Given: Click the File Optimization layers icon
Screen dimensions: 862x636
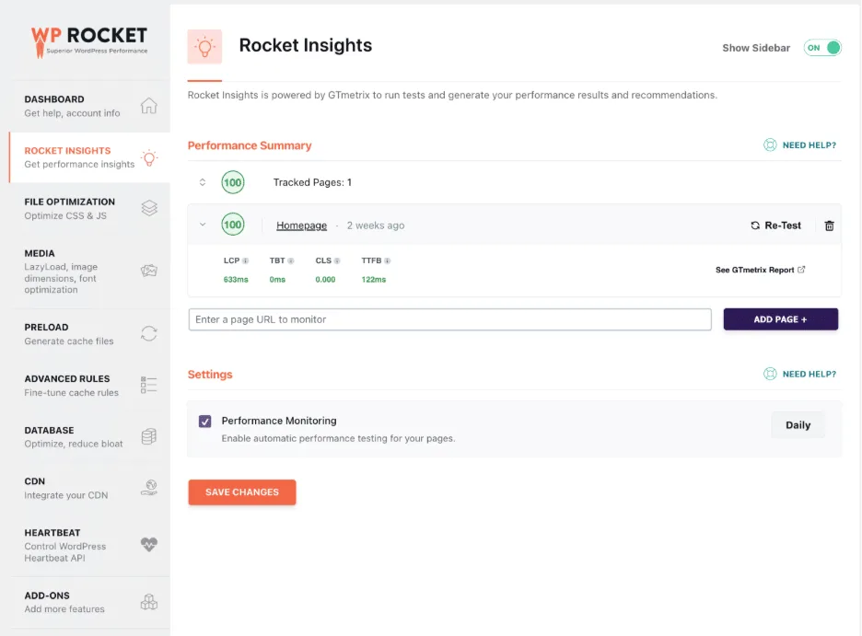Looking at the screenshot, I should (149, 208).
